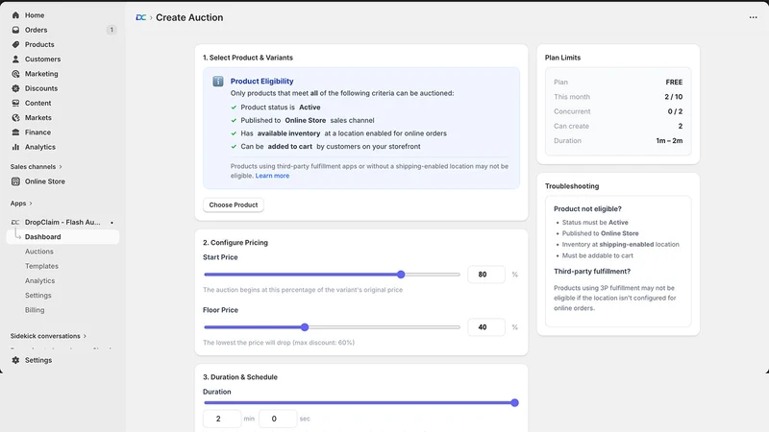
Task: Click the Start Price percentage field
Action: [x=486, y=275]
